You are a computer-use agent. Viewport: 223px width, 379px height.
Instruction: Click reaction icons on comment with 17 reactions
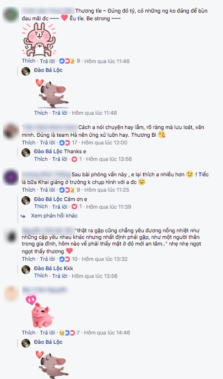pyautogui.click(x=65, y=143)
